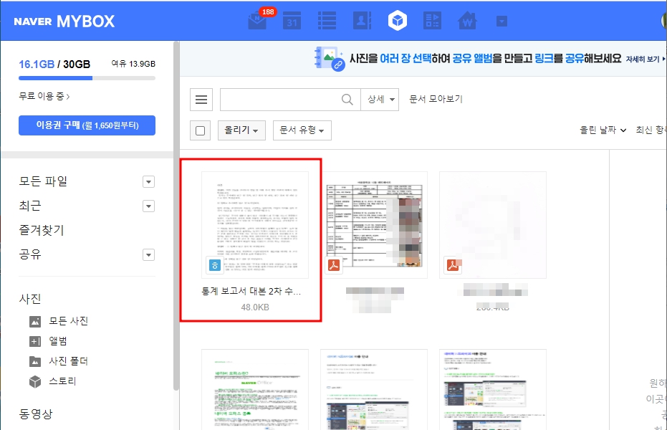The width and height of the screenshot is (667, 430).
Task: Click the PDF badge on the blurred document
Action: click(x=454, y=264)
